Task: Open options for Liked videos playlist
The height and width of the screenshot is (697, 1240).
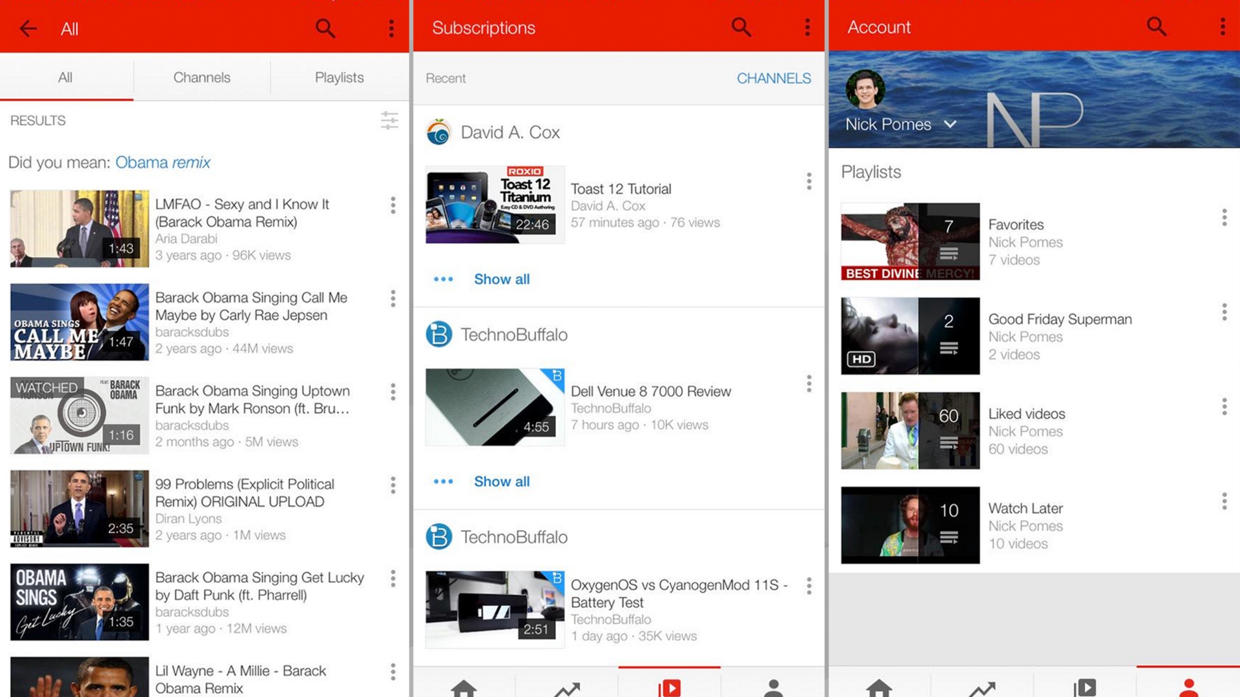Action: (x=1224, y=407)
